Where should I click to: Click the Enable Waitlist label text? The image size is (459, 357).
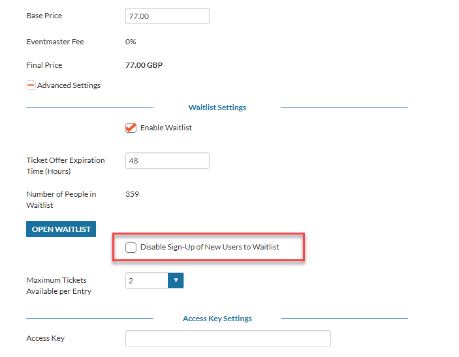(x=166, y=128)
